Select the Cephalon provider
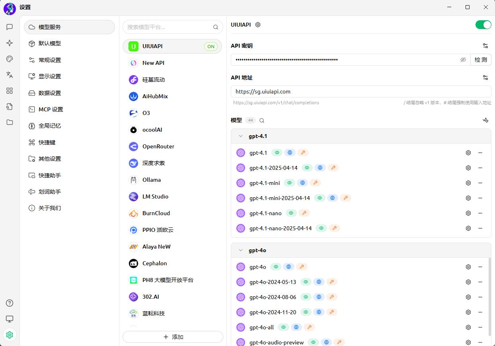This screenshot has height=346, width=495. click(172, 263)
